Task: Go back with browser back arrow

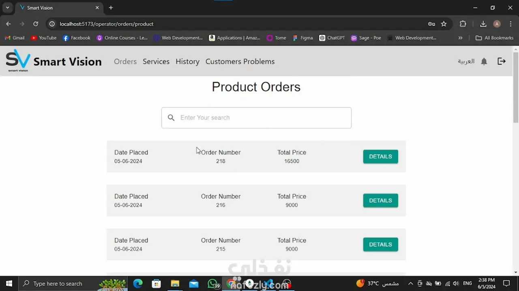Action: 9,24
